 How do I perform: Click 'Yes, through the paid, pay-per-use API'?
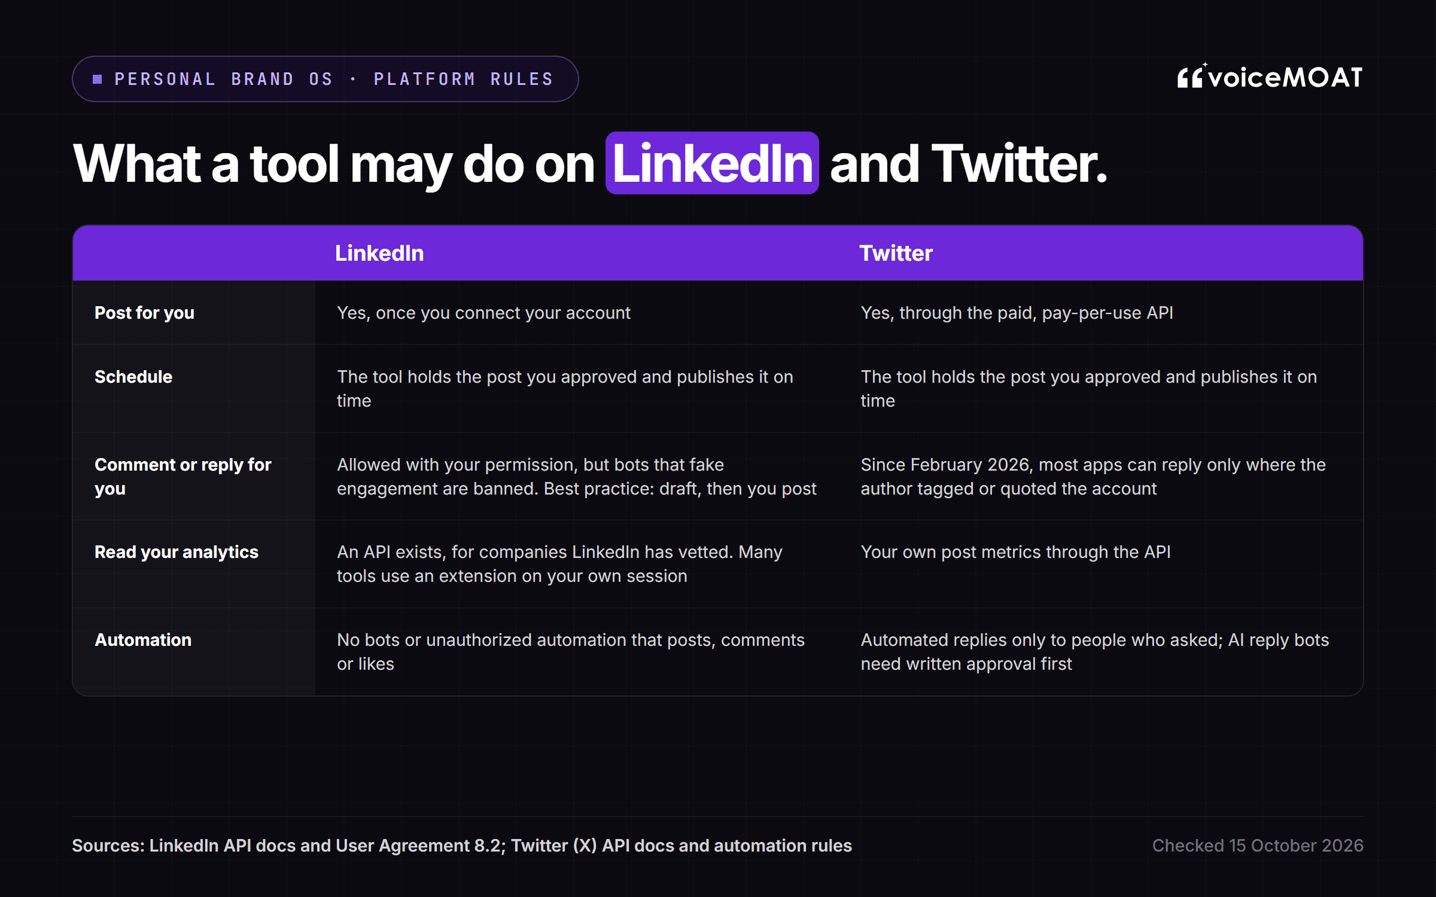tap(1017, 313)
